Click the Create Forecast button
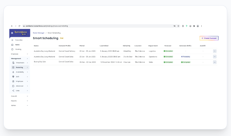 pyautogui.click(x=209, y=38)
